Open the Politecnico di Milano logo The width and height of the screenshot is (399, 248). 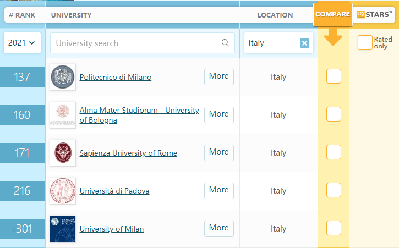(x=63, y=77)
